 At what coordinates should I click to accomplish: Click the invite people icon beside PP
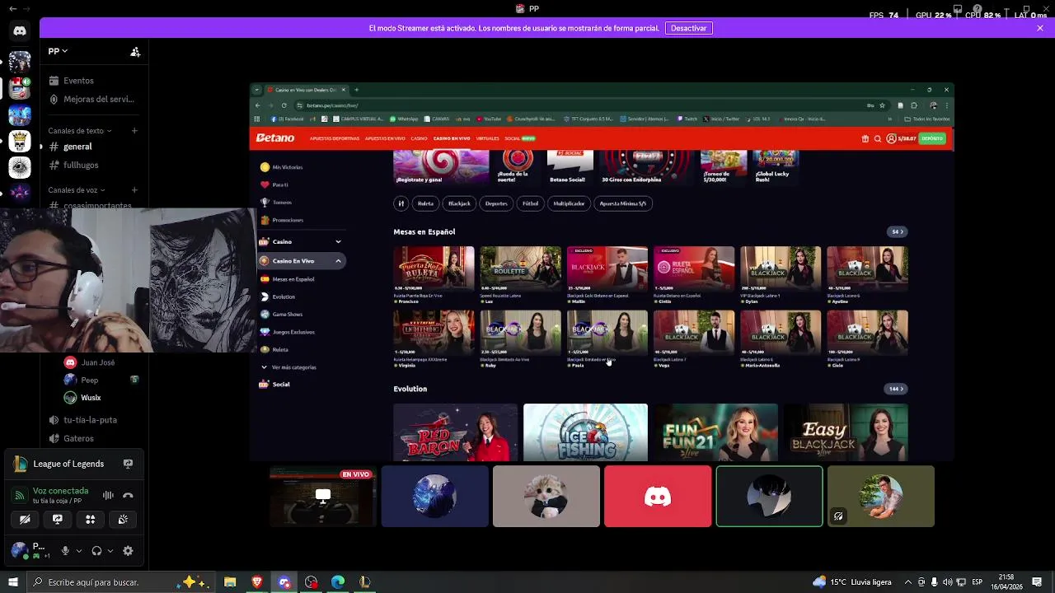pos(135,51)
